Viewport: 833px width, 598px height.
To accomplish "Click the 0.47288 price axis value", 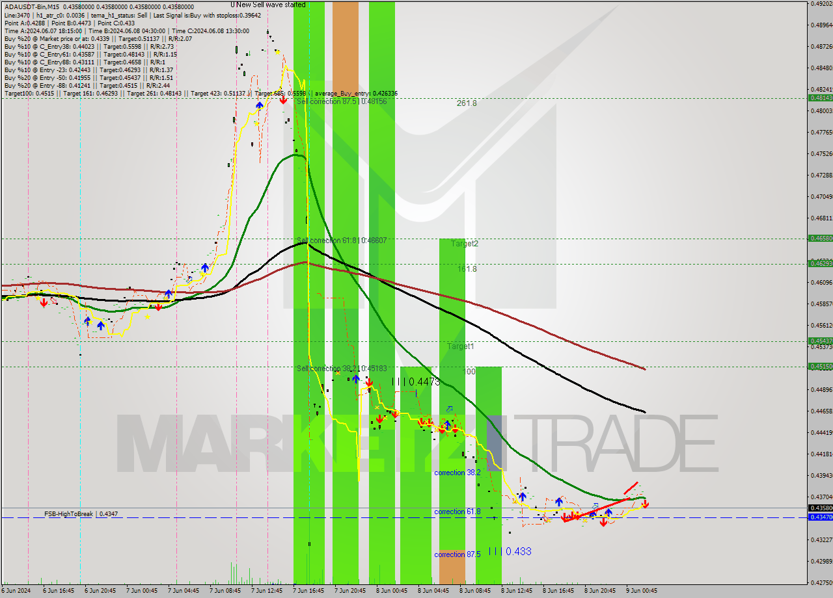I will pos(821,175).
